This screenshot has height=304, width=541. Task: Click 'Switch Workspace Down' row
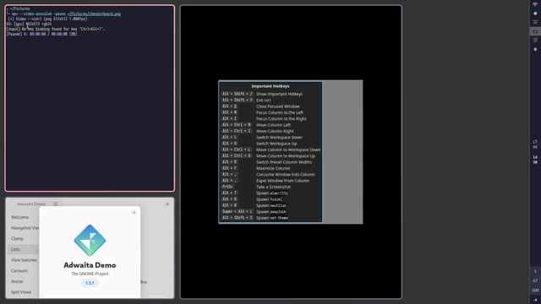click(x=270, y=137)
